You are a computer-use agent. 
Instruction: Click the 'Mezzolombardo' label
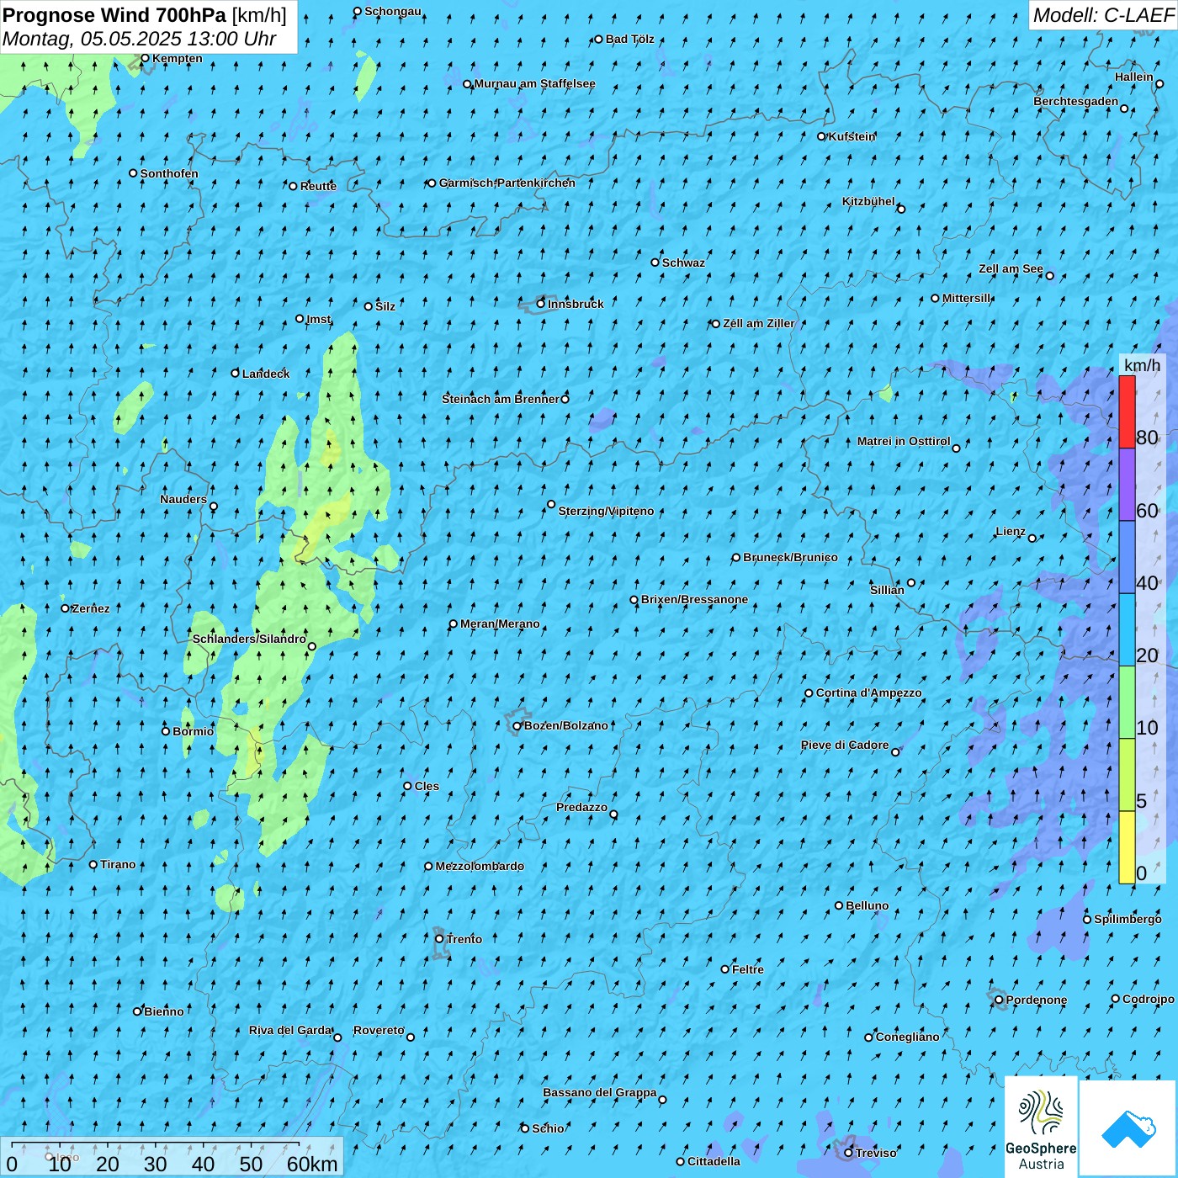point(480,866)
